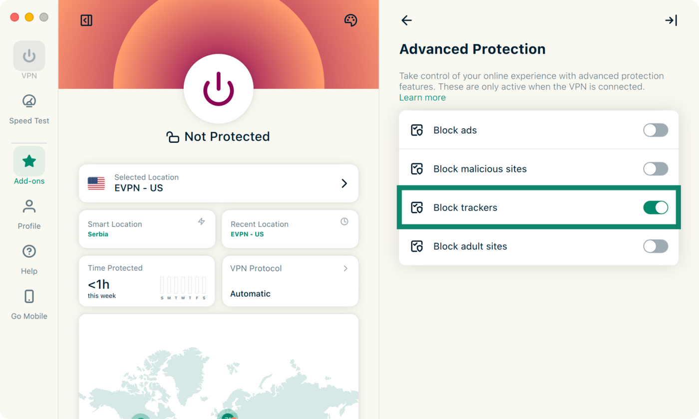
Task: Disable the Block trackers toggle
Action: [x=656, y=208]
